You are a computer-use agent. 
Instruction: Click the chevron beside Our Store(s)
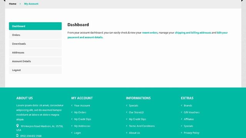(127, 112)
